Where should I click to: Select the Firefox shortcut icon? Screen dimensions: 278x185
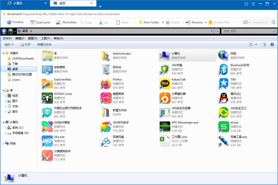click(x=106, y=84)
